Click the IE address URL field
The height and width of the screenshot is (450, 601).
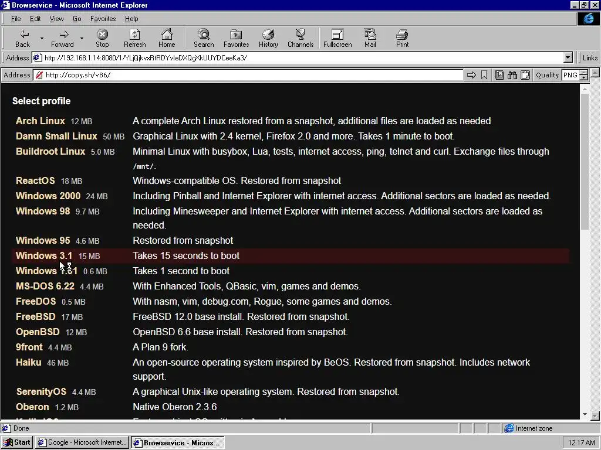tap(299, 58)
